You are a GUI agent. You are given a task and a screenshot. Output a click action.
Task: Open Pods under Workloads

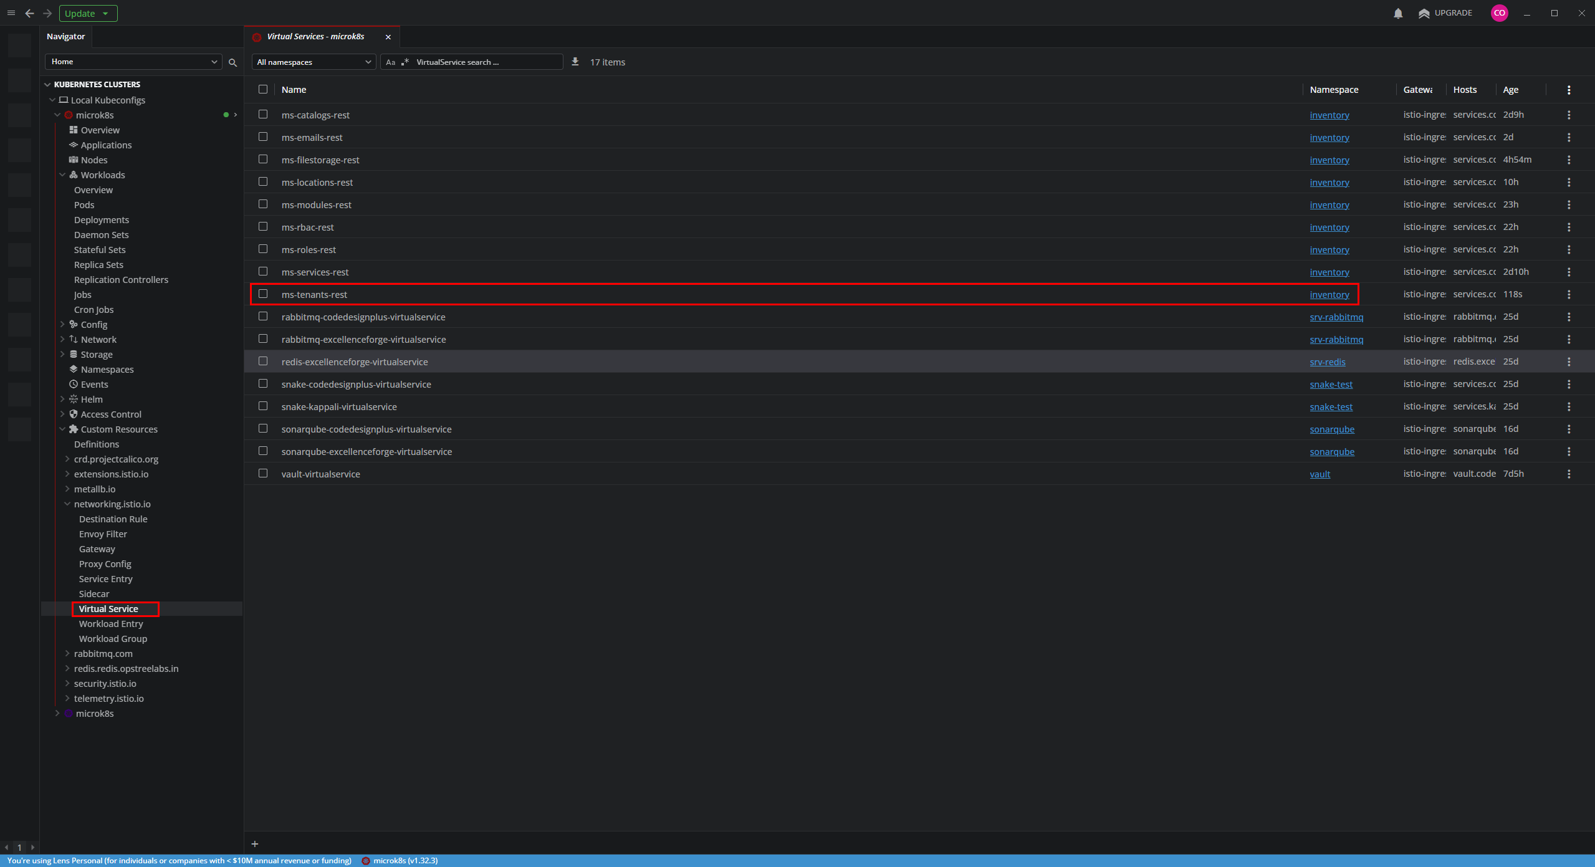[x=84, y=205]
